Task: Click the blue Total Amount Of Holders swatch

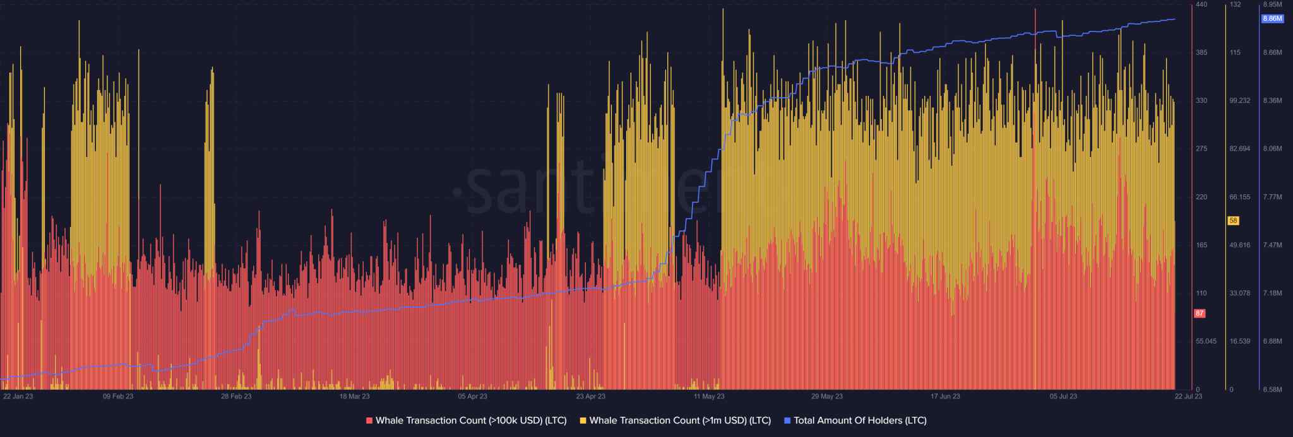Action: pos(787,421)
